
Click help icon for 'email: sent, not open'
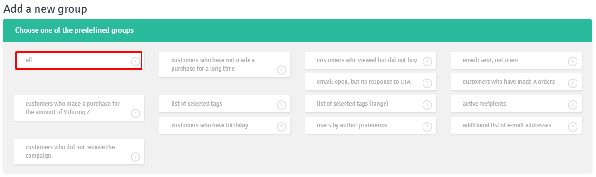tap(572, 62)
